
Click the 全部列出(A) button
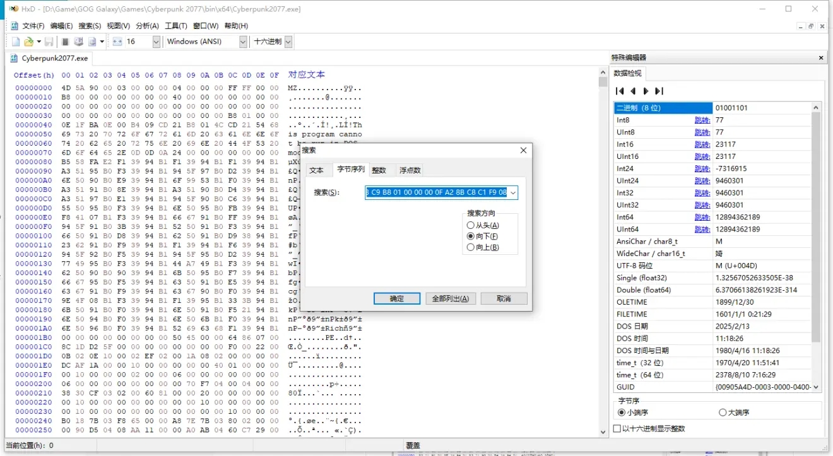click(x=451, y=298)
